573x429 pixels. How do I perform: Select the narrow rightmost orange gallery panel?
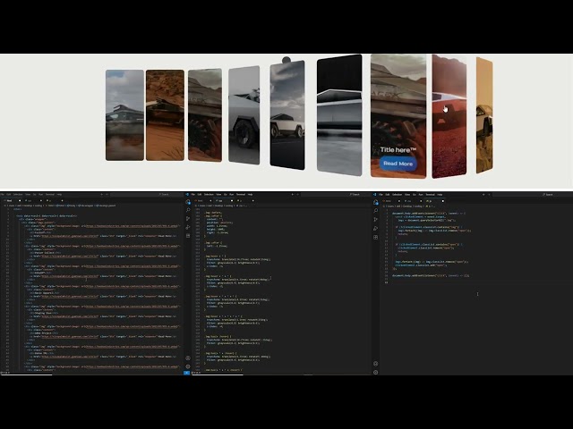[484, 115]
